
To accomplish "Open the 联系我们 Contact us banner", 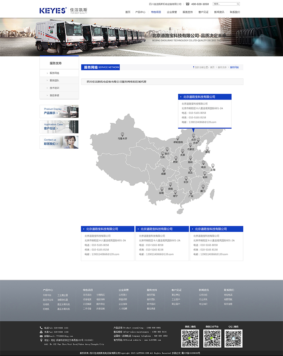I will pyautogui.click(x=59, y=142).
